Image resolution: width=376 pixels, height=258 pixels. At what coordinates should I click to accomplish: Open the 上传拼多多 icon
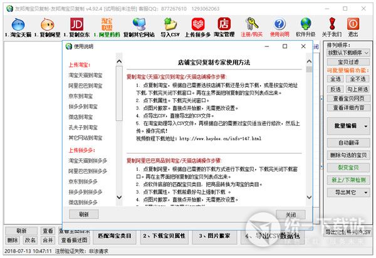[198, 24]
